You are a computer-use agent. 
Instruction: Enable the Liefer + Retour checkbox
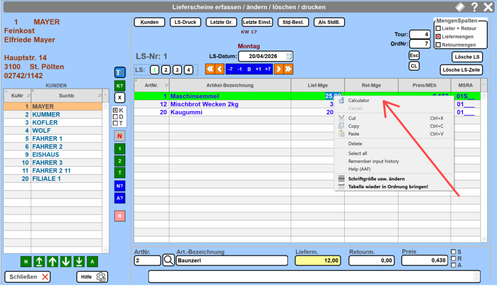[x=438, y=29]
